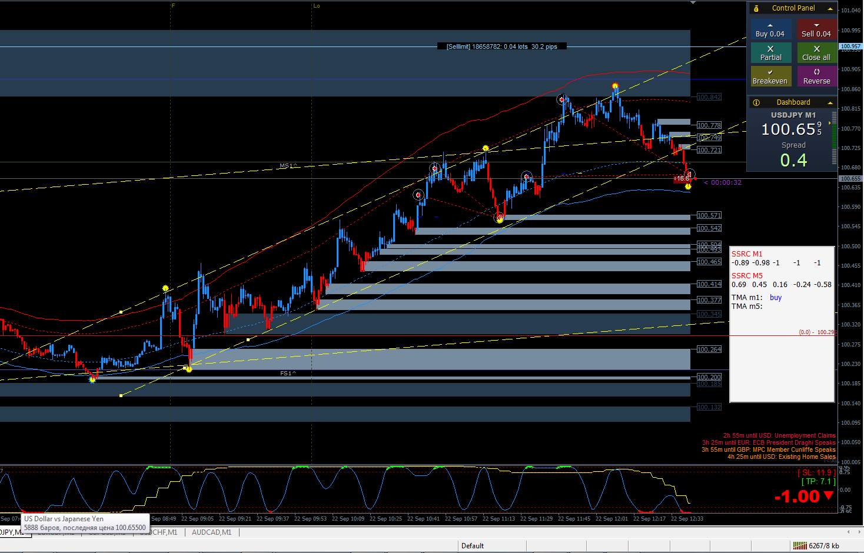Image resolution: width=864 pixels, height=553 pixels.
Task: Click the Reverse position button
Action: [x=817, y=76]
